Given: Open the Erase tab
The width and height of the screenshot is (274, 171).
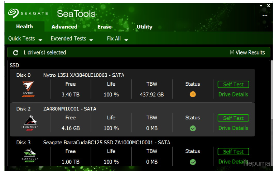Looking at the screenshot, I should pos(104,27).
